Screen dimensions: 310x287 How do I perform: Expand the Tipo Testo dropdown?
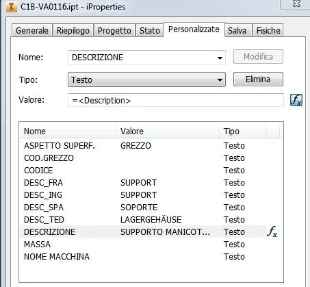coord(146,79)
